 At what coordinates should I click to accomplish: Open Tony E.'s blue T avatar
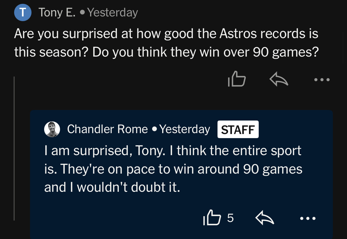23,12
